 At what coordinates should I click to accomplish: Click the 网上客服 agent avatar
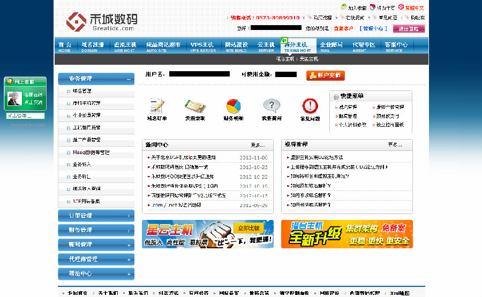tap(14, 98)
